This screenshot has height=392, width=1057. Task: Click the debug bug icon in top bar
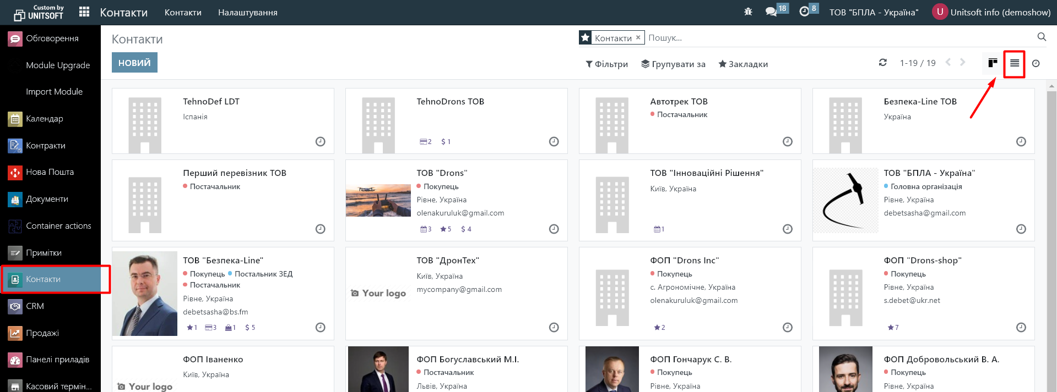748,12
